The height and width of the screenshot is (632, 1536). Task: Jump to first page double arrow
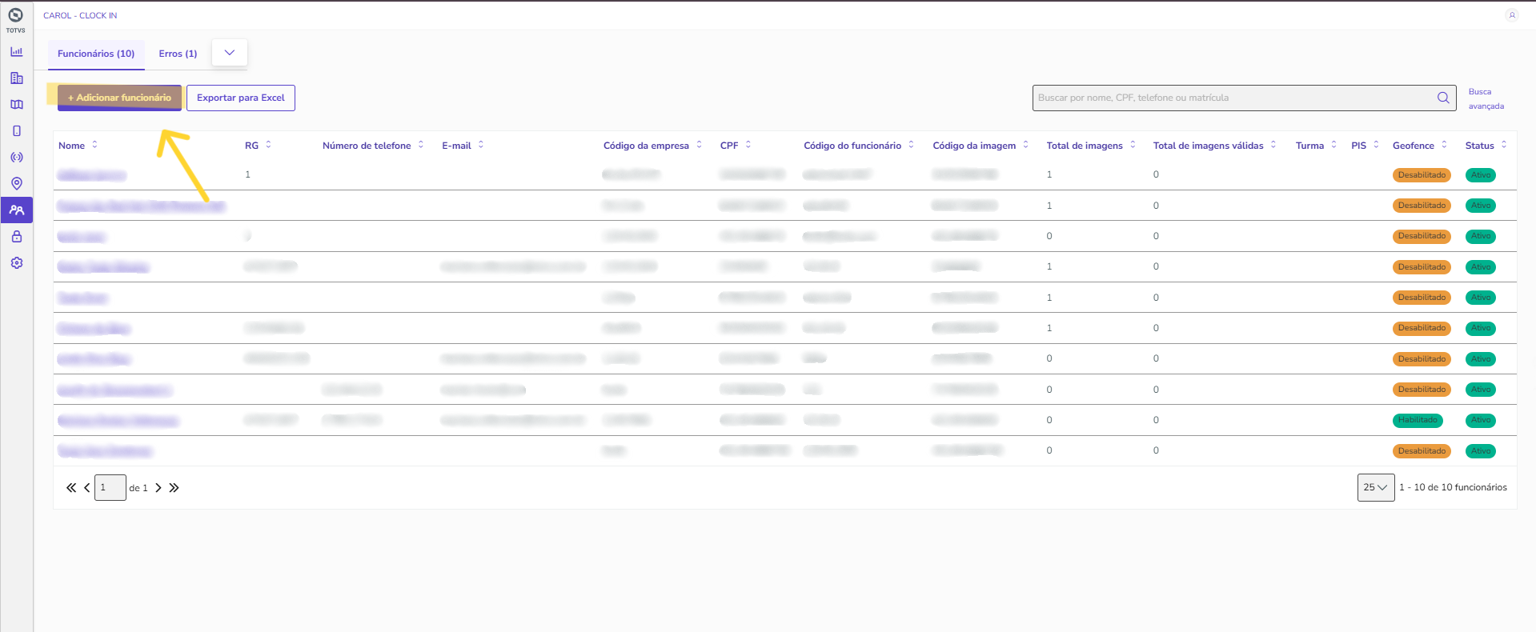[71, 488]
